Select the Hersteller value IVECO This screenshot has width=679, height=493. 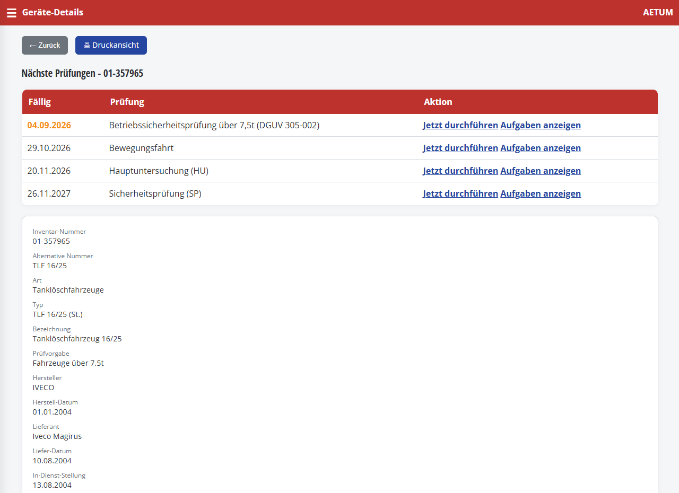tap(43, 388)
